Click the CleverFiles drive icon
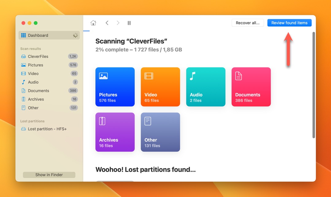Viewport: 331px width, 197px height. point(23,56)
